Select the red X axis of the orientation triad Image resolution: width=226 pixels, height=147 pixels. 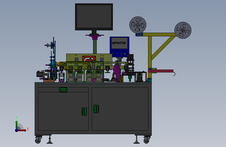[22, 131]
